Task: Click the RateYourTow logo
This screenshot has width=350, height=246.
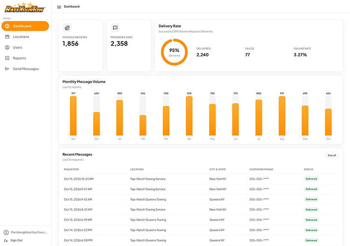Action: click(25, 7)
